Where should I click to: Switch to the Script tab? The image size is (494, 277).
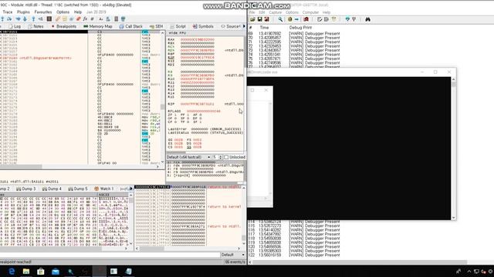click(178, 26)
